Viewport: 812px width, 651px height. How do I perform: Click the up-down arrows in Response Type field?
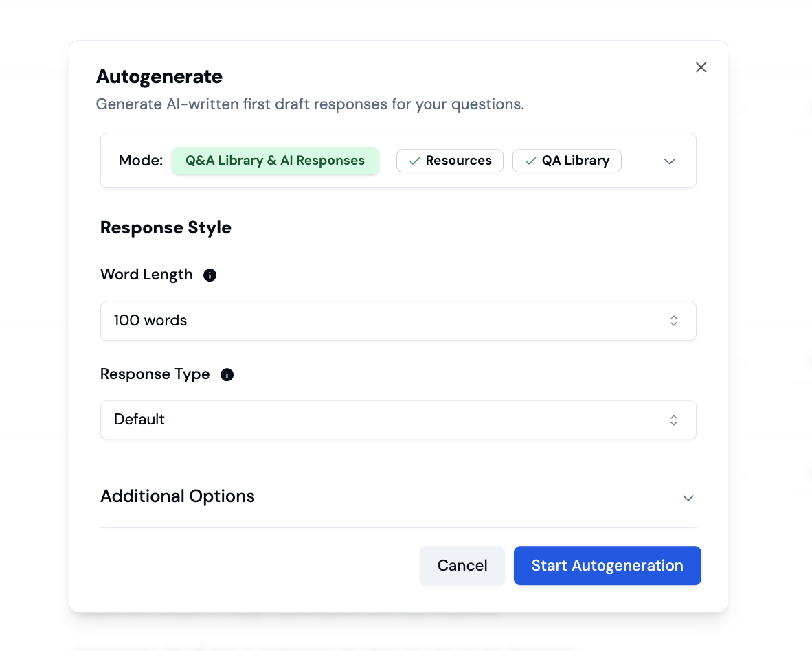[674, 420]
